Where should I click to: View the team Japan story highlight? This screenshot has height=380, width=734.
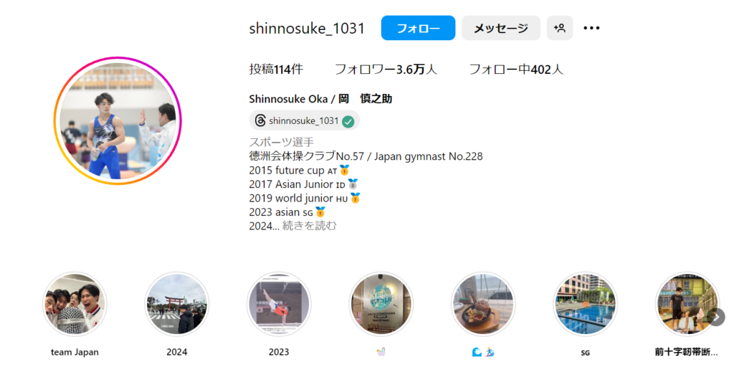click(x=75, y=305)
